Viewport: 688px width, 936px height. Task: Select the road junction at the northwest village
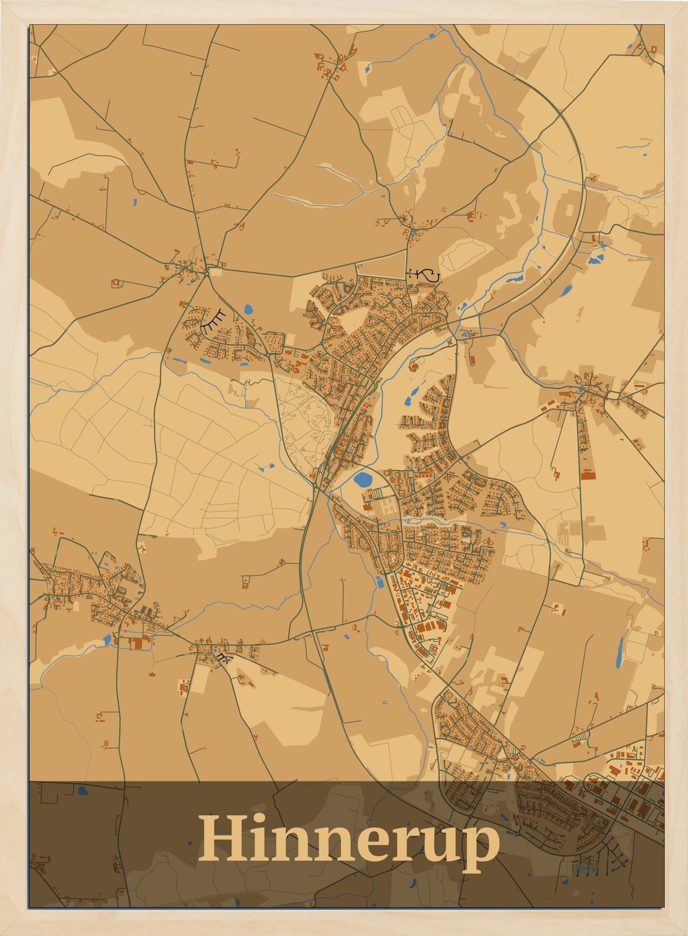tap(208, 273)
